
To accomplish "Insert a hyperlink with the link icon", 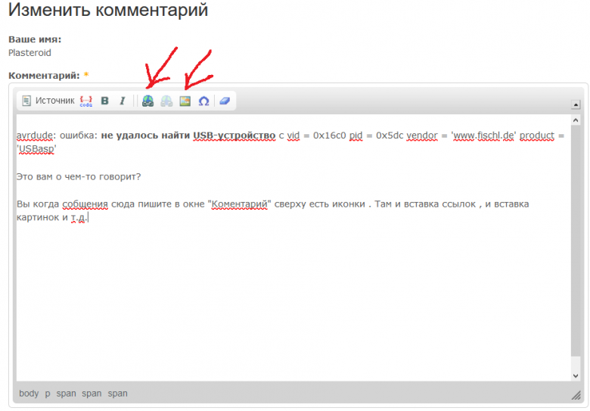I will [148, 101].
